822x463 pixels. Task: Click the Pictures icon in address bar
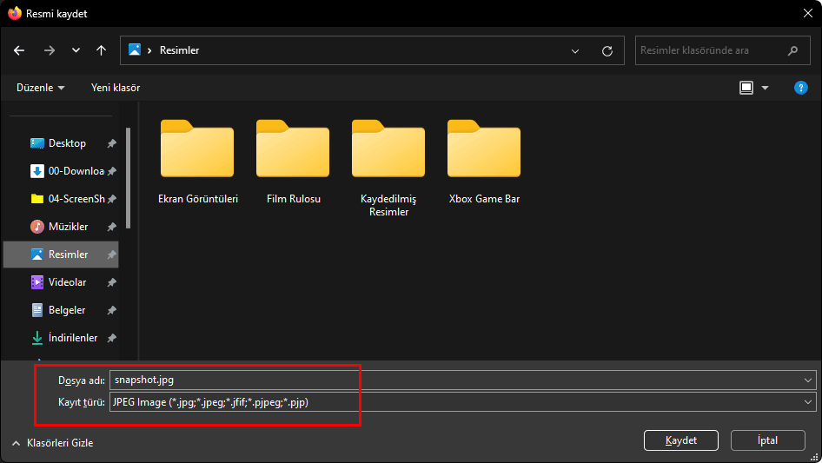pyautogui.click(x=135, y=50)
